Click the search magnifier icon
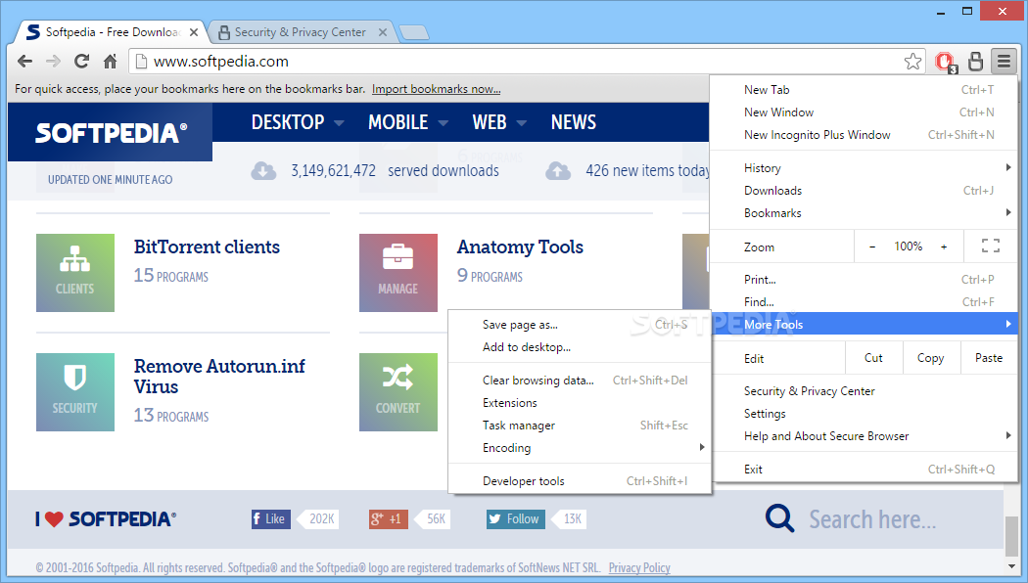 [x=779, y=518]
